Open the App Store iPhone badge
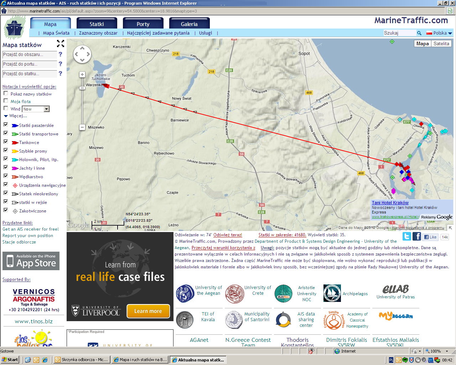 (31, 261)
